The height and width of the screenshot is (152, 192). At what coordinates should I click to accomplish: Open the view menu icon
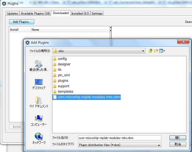162,51
